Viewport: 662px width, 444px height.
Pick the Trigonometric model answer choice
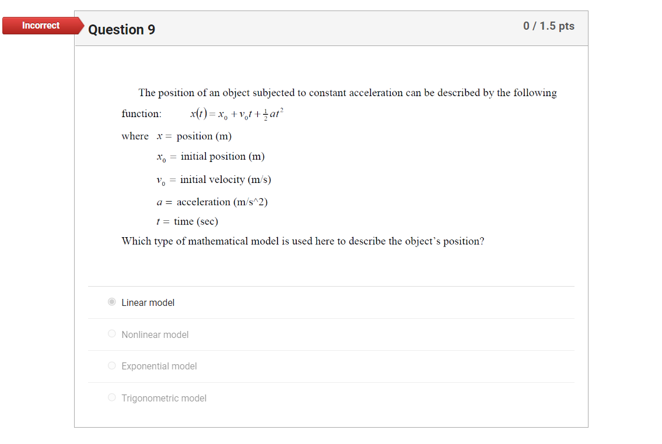111,397
